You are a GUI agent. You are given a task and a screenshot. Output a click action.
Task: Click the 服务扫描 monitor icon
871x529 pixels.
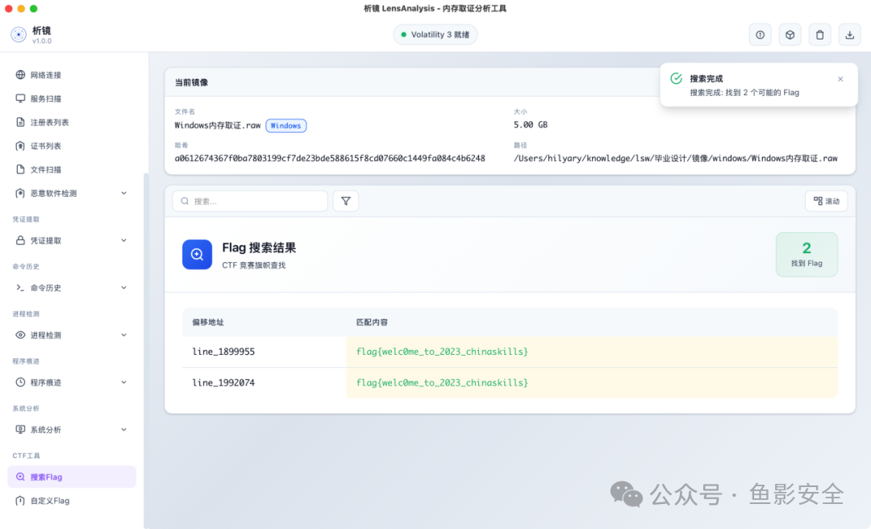click(20, 98)
